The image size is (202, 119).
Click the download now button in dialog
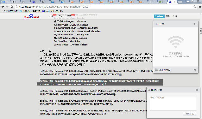190,114
